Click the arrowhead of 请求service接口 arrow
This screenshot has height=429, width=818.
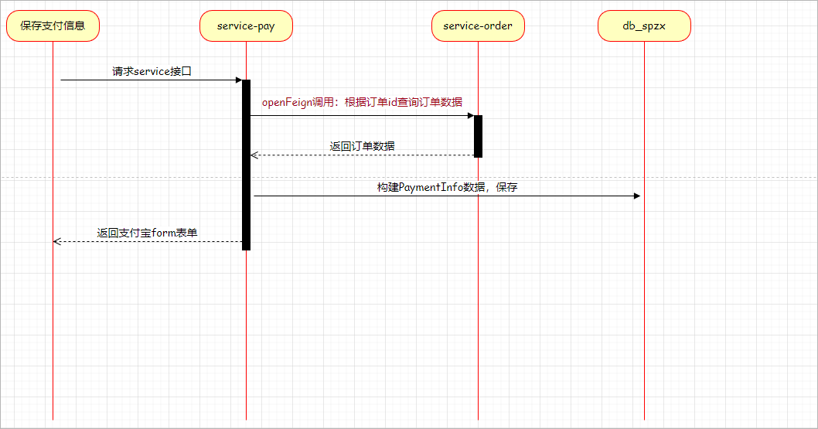click(x=238, y=80)
